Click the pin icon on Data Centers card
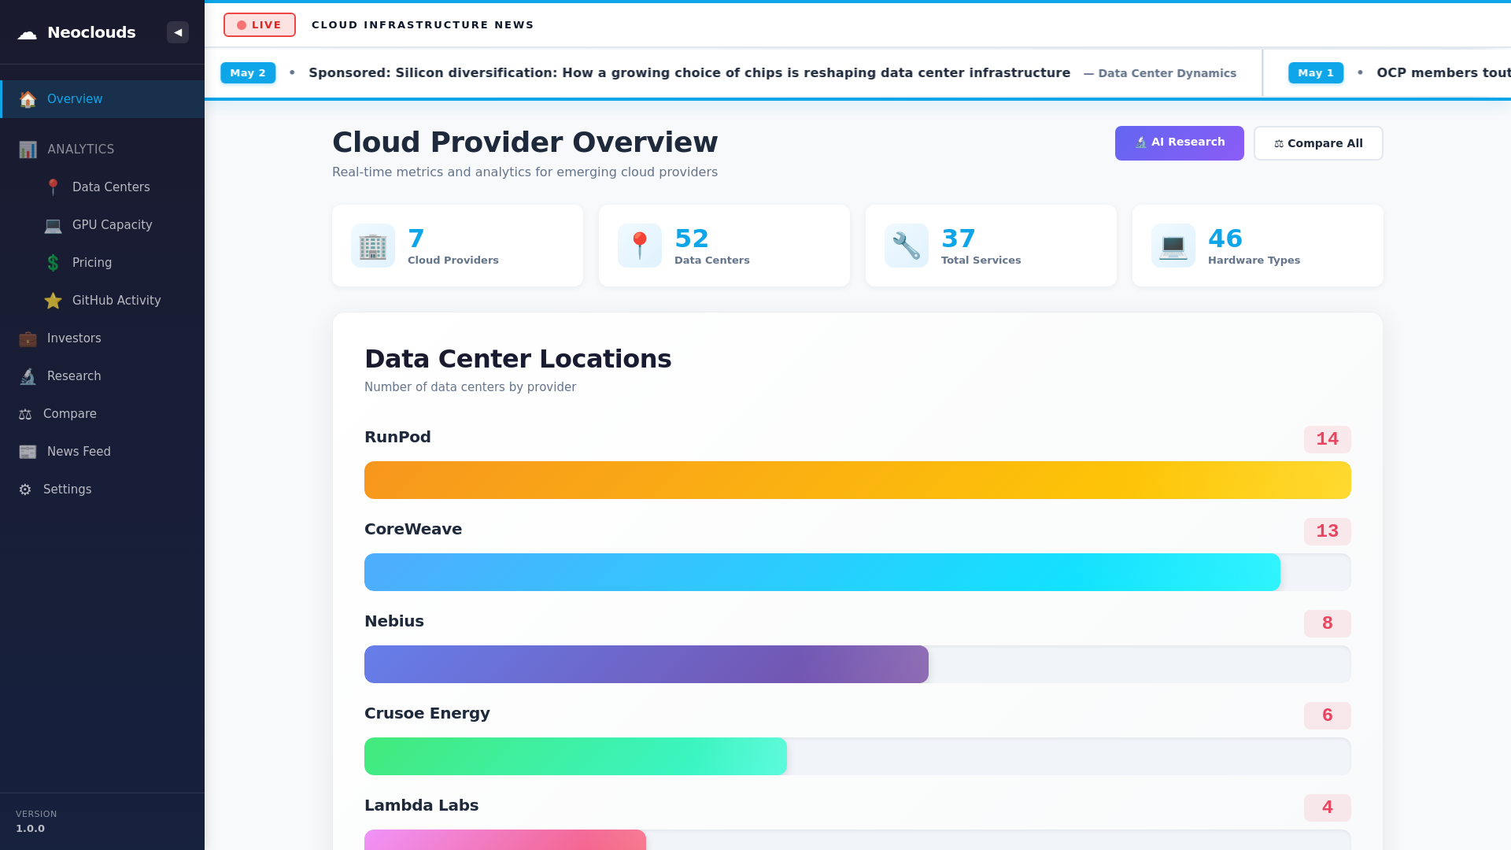Screen dimensions: 1511x850 click(640, 246)
